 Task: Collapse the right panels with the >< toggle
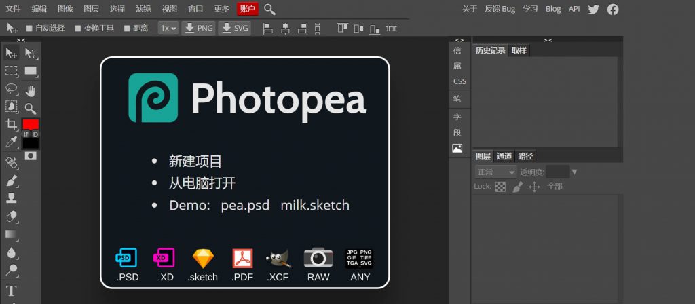coord(548,40)
